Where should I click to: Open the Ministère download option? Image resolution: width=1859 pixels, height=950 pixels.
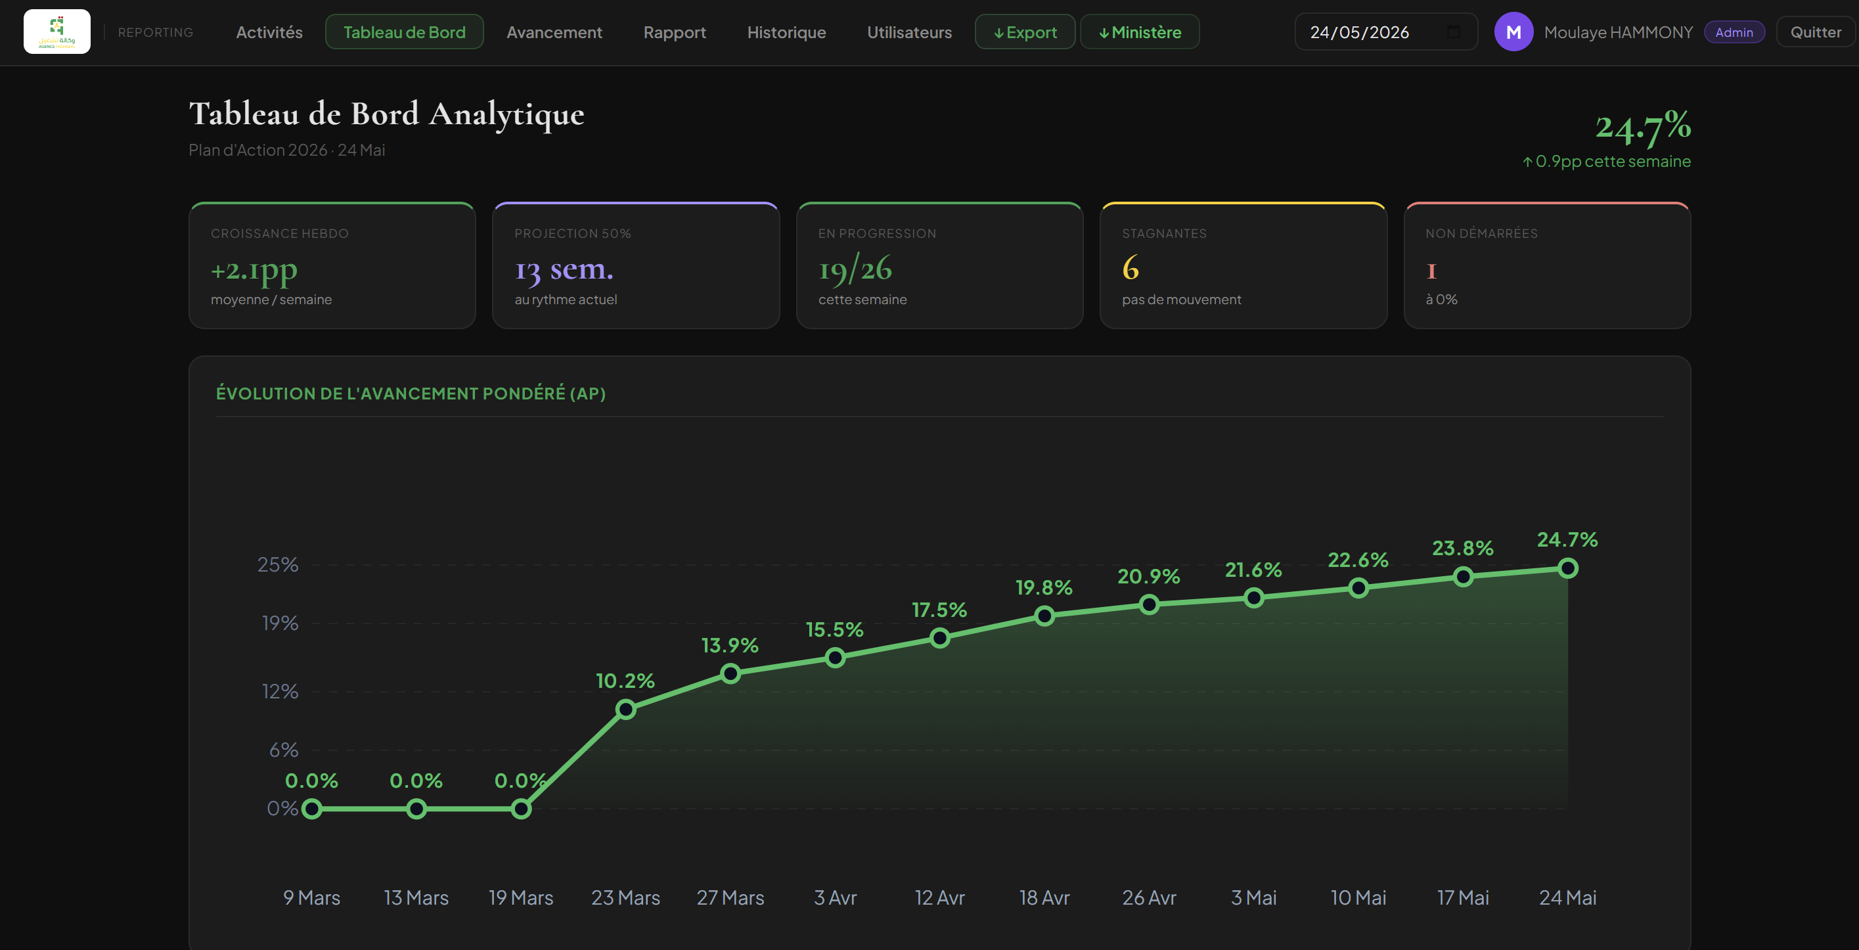click(x=1140, y=32)
